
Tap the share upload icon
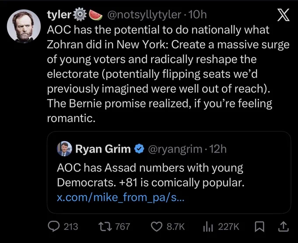pos(284,227)
